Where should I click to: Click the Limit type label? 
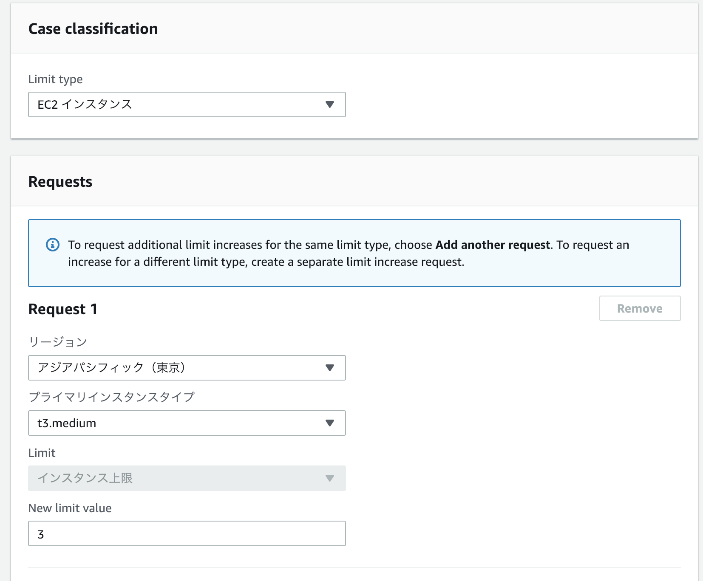coord(55,79)
